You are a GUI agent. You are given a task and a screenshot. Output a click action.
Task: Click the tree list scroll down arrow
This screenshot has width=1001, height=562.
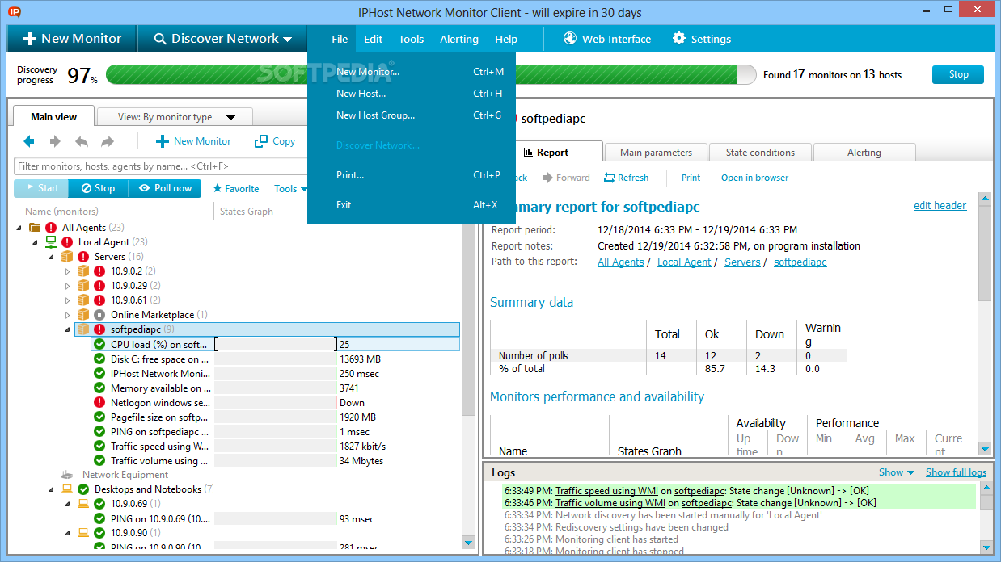[x=468, y=542]
